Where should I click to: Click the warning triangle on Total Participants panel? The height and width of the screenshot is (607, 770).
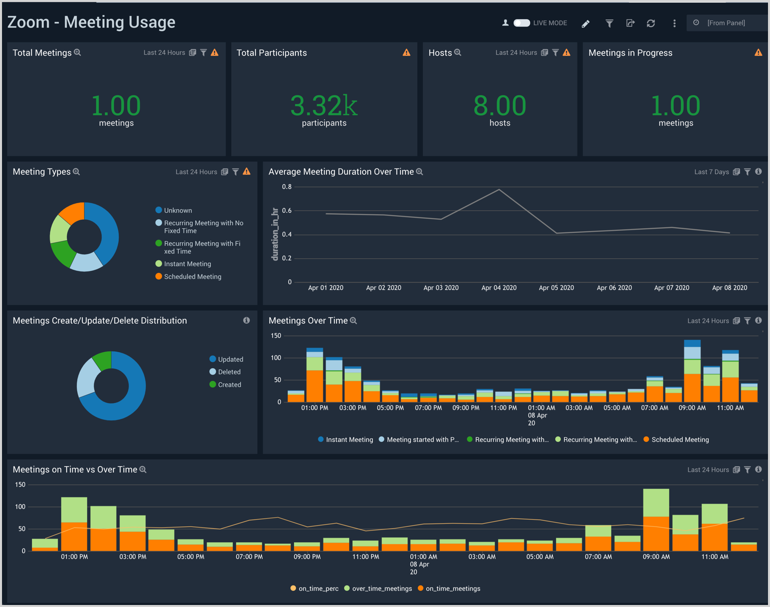click(406, 52)
